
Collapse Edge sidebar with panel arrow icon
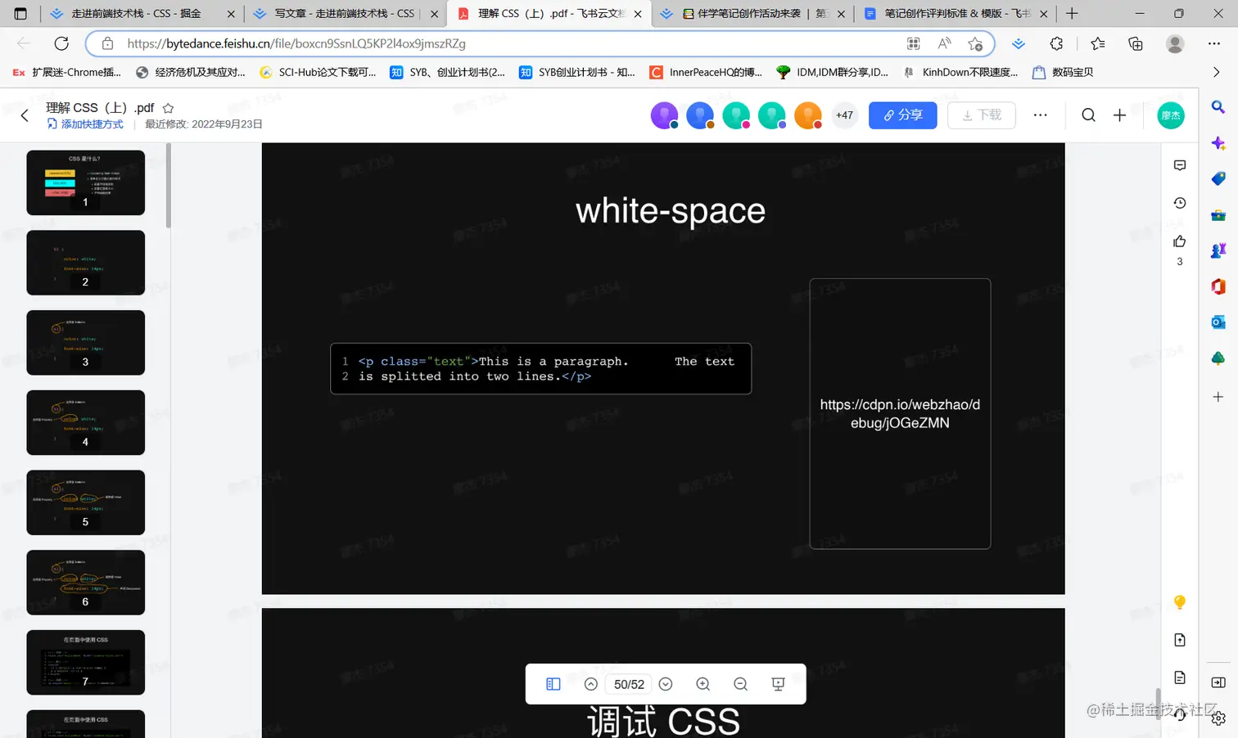(x=1218, y=682)
